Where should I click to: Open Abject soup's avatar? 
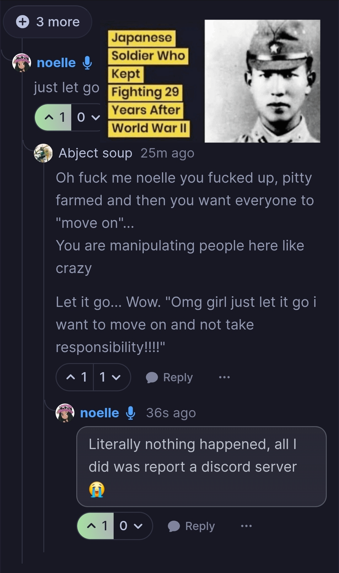point(43,153)
